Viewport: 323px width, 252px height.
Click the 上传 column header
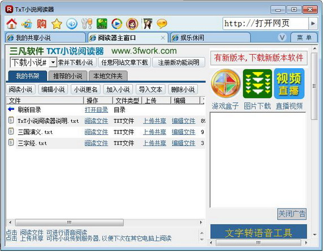click(156, 101)
